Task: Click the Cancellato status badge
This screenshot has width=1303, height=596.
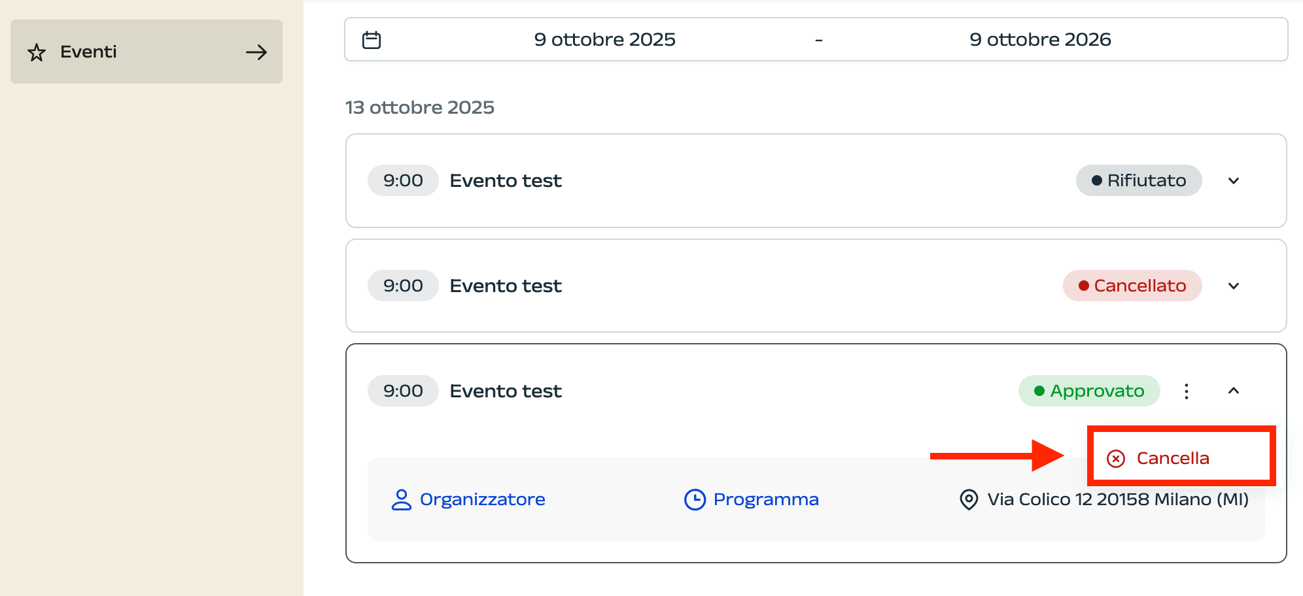Action: [x=1132, y=286]
